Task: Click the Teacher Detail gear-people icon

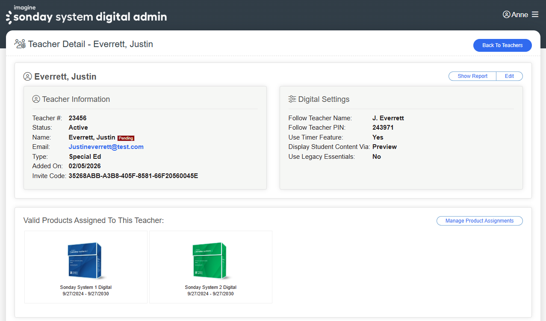Action: pos(20,44)
